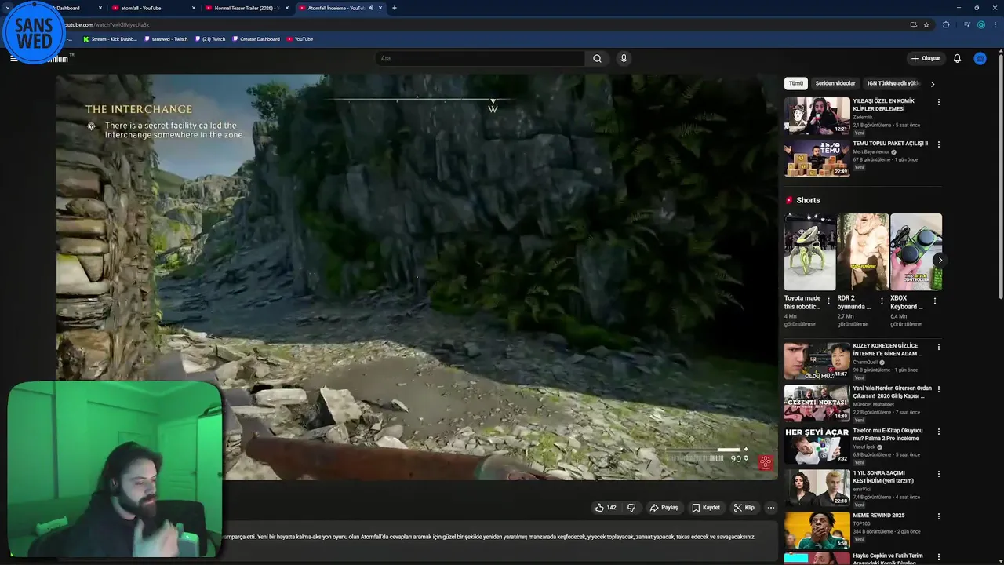Open options for Yeni Yıla Nerden Girersen video
1004x565 pixels.
[938, 389]
